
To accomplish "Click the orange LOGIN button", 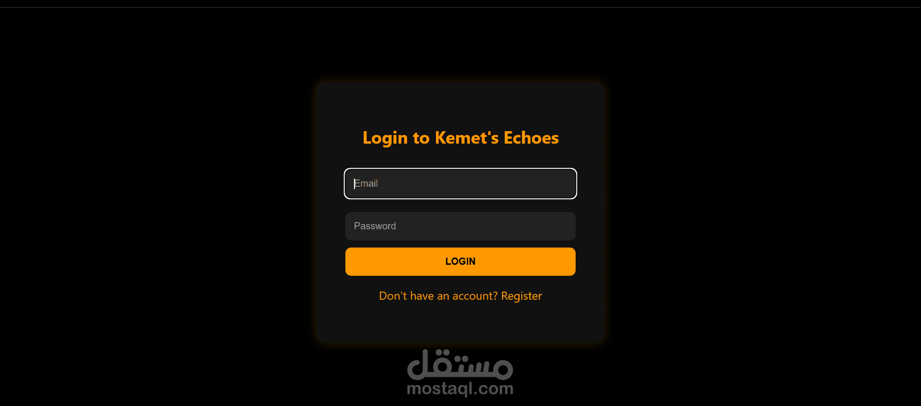I will click(460, 261).
